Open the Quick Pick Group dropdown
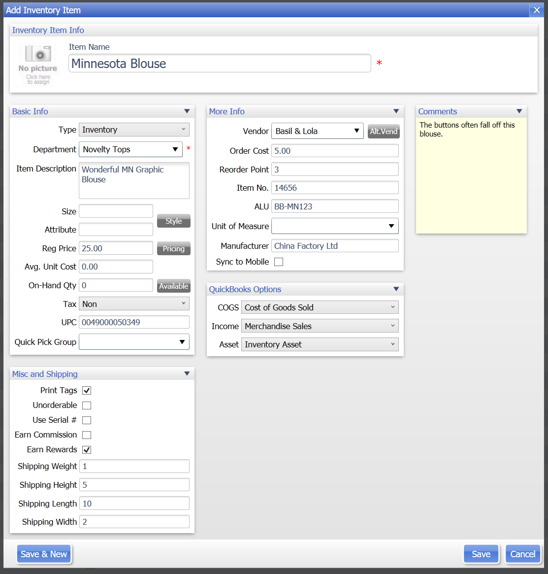This screenshot has width=548, height=574. tap(134, 342)
